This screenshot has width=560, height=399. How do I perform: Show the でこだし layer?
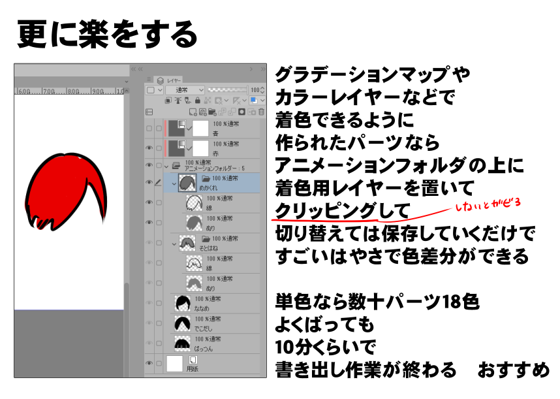(149, 323)
